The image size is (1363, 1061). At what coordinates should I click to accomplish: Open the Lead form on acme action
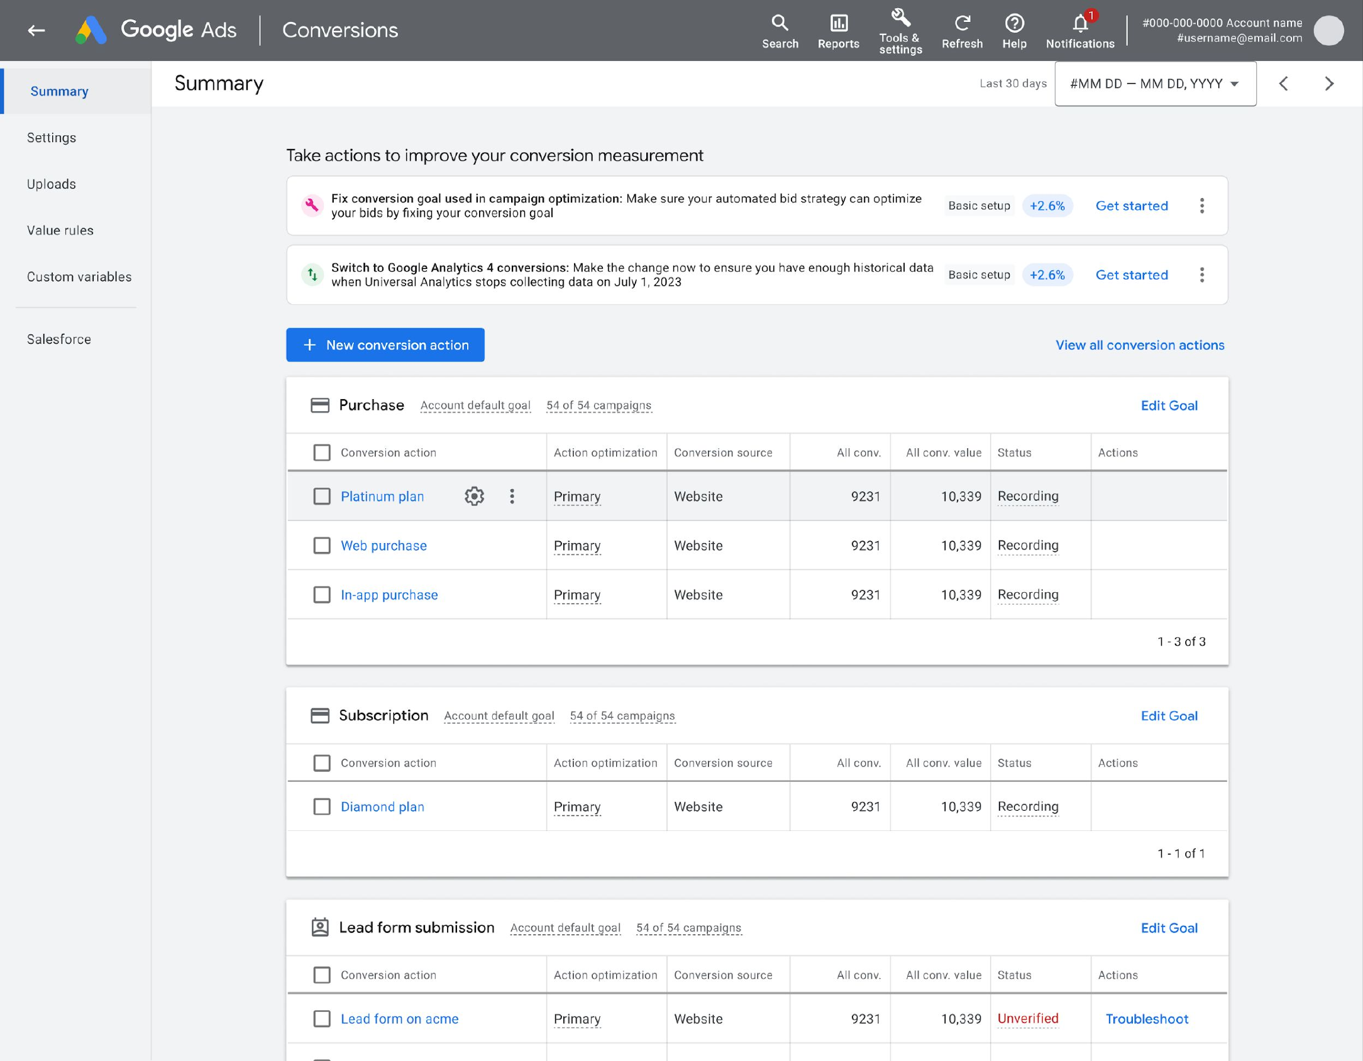click(x=399, y=1018)
